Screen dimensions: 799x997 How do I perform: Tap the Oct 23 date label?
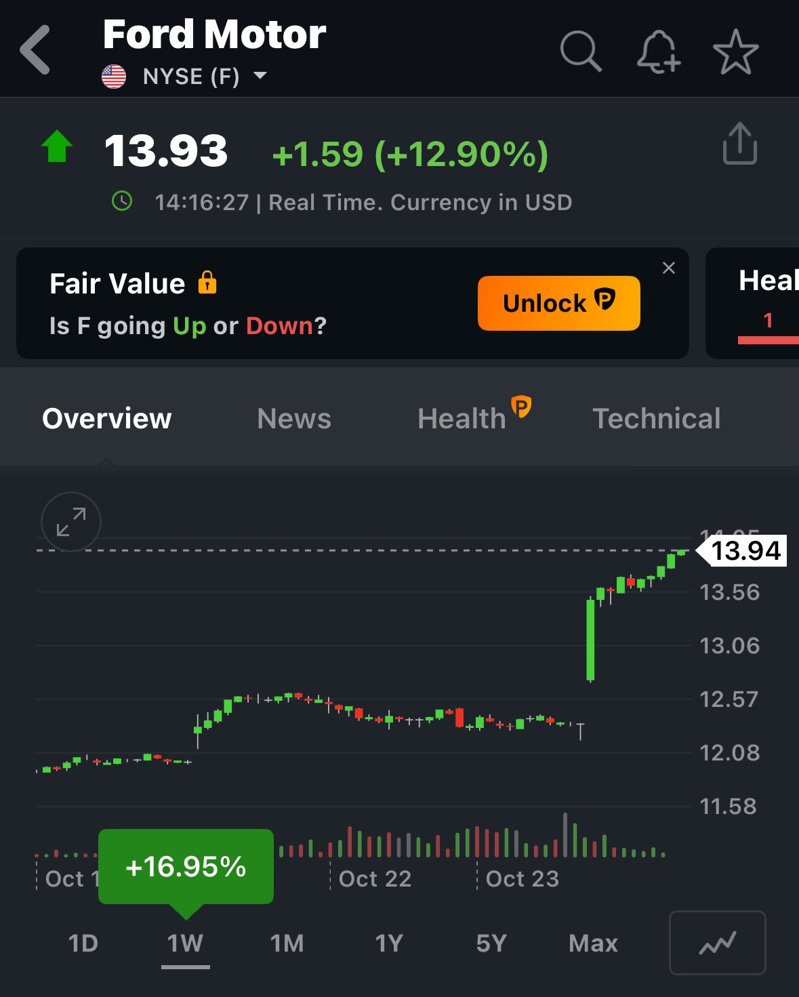(523, 878)
